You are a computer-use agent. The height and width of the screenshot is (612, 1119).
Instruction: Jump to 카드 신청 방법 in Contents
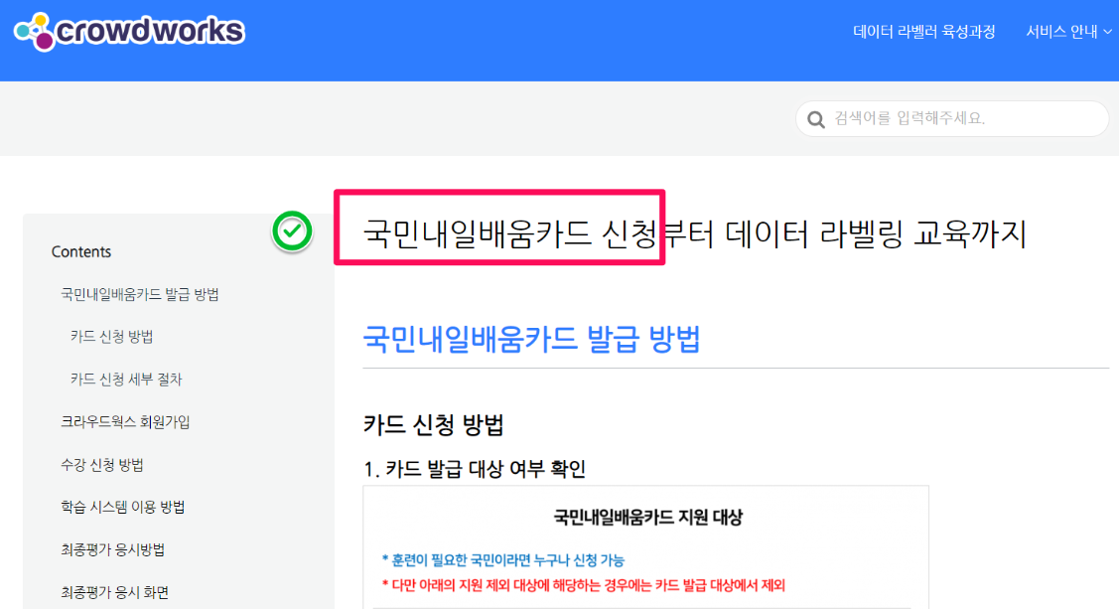click(x=111, y=337)
